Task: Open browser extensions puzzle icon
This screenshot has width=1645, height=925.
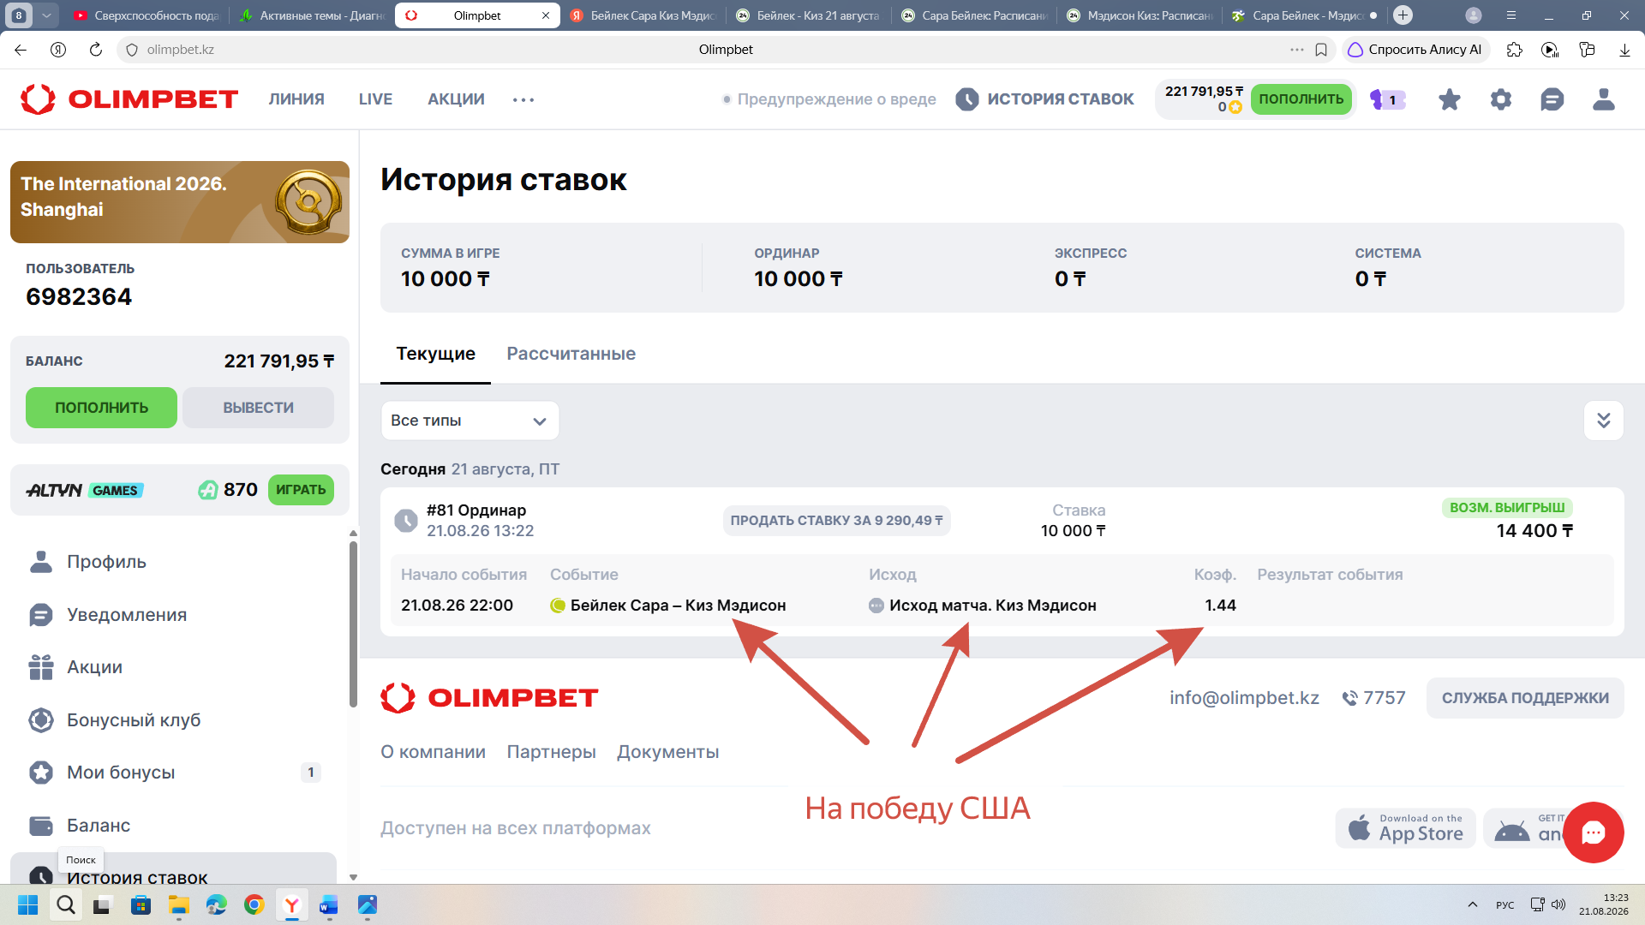Action: tap(1514, 50)
